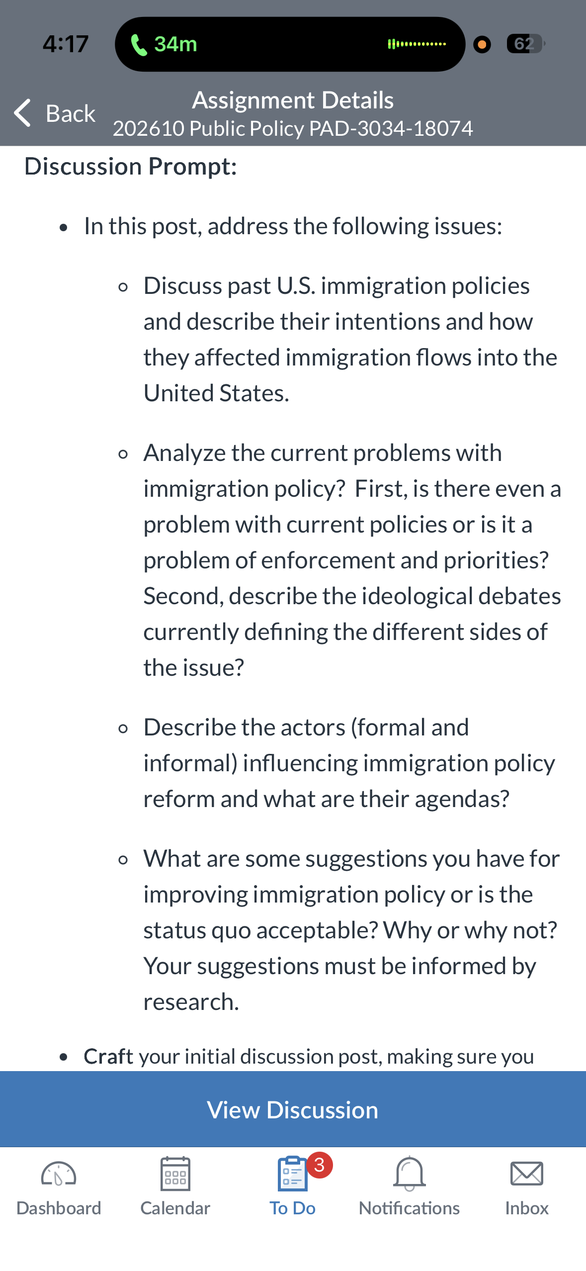The height and width of the screenshot is (1271, 586).
Task: Tap the red 3 badge on To Do
Action: (320, 1165)
